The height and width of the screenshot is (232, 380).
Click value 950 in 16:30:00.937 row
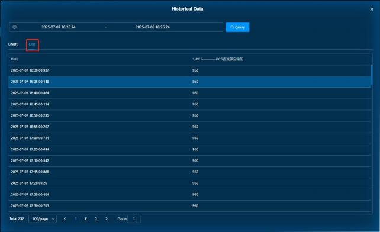pos(195,70)
